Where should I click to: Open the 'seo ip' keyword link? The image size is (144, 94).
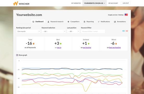pos(59,48)
